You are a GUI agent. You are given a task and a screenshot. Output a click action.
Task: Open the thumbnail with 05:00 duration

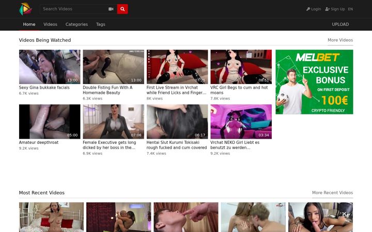pos(50,122)
